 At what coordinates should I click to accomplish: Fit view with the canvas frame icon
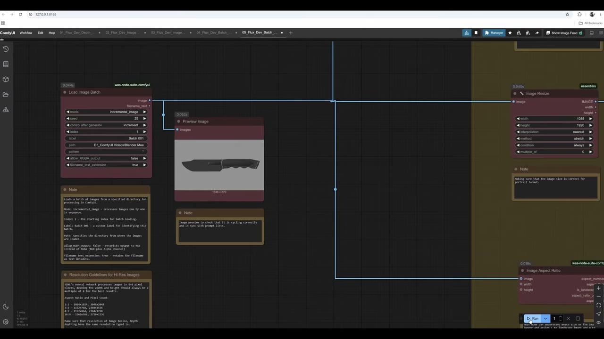[598, 305]
